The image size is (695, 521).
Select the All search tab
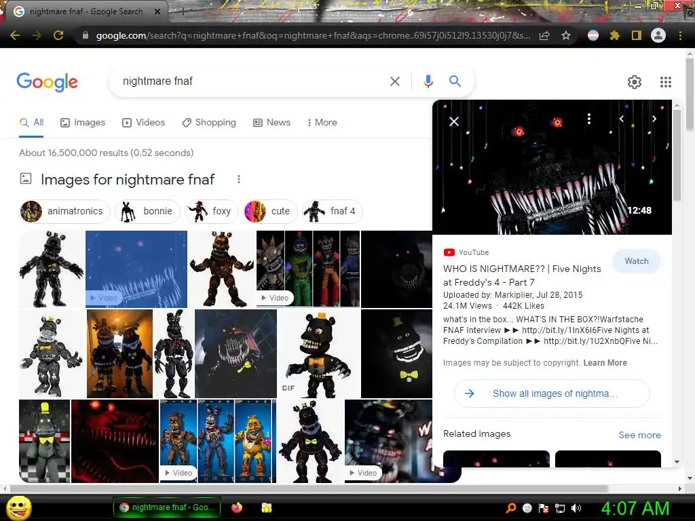31,123
